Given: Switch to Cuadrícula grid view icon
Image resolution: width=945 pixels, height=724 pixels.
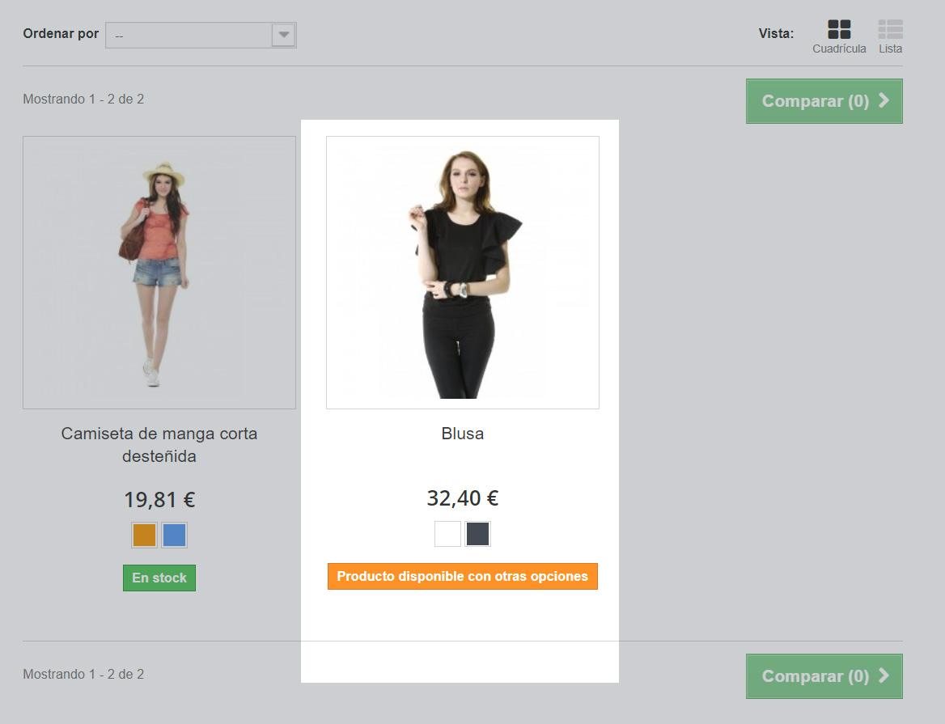Looking at the screenshot, I should 839,30.
